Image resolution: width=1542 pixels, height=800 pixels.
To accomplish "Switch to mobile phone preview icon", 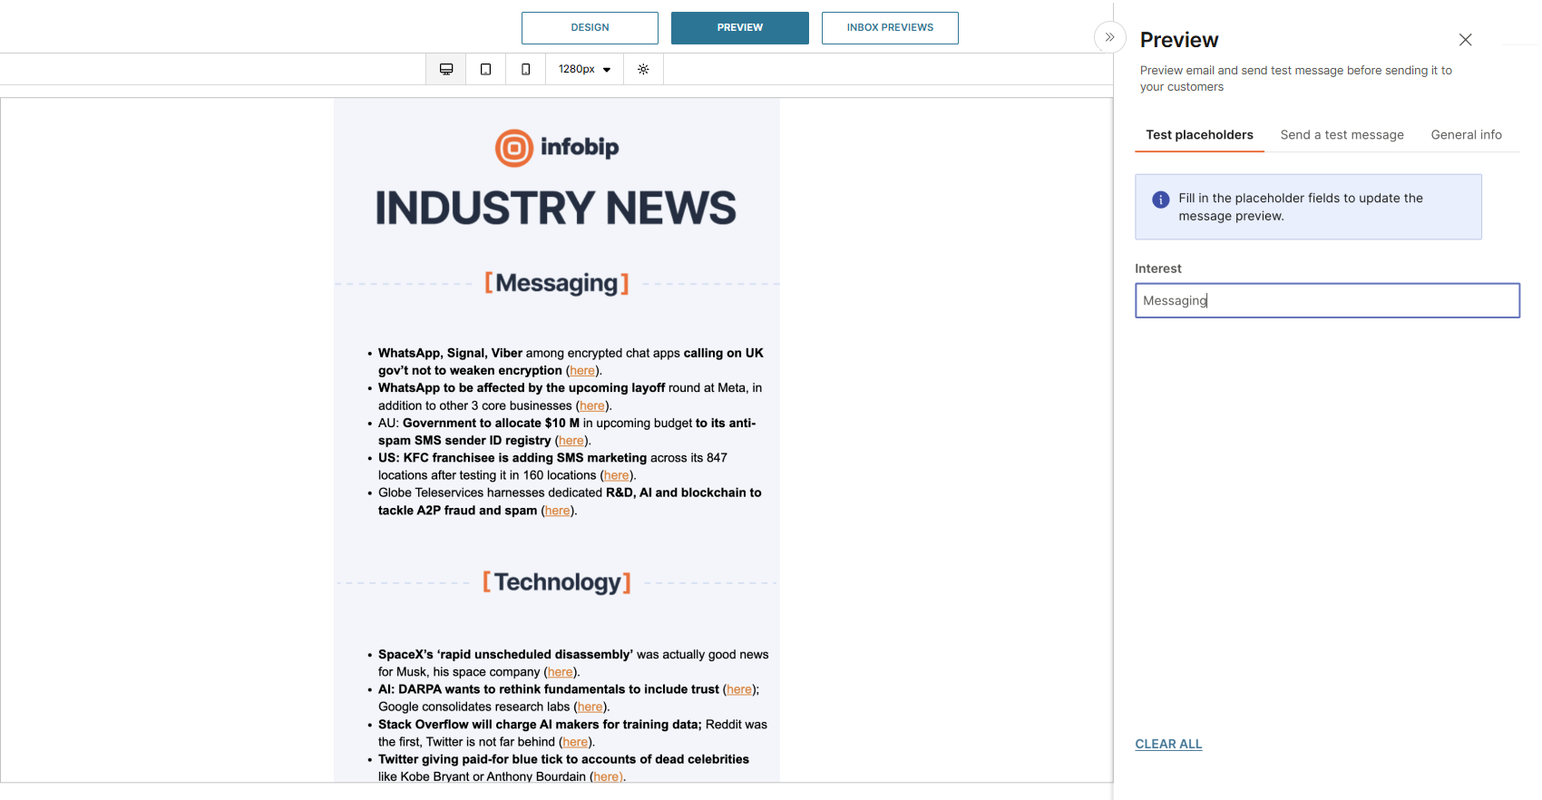I will [526, 69].
